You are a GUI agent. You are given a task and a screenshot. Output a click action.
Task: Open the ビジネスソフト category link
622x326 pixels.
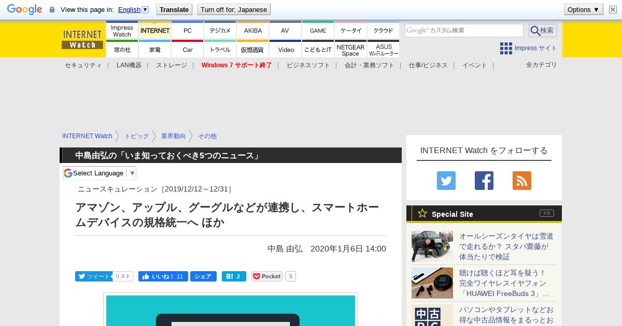(308, 65)
